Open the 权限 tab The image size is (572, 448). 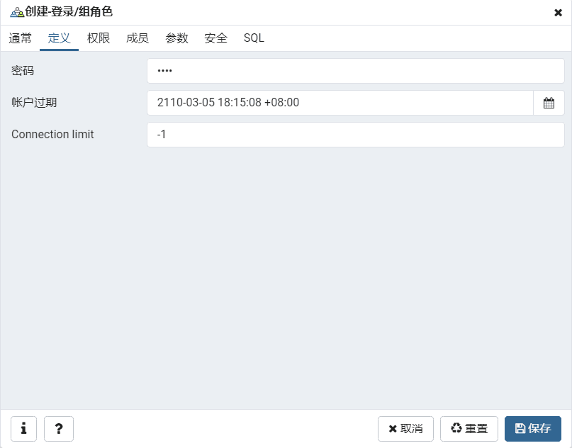point(98,38)
